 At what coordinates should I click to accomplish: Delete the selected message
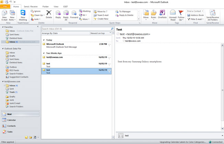tap(49, 14)
